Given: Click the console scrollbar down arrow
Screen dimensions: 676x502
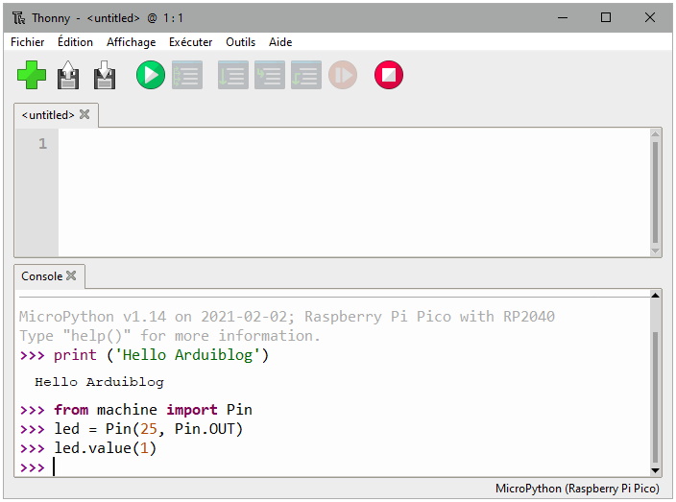Looking at the screenshot, I should (x=656, y=470).
